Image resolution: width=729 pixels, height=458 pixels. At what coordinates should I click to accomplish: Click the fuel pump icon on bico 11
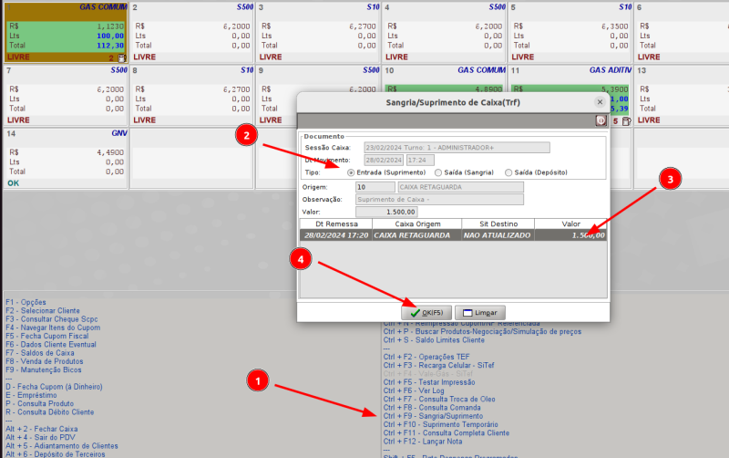626,120
